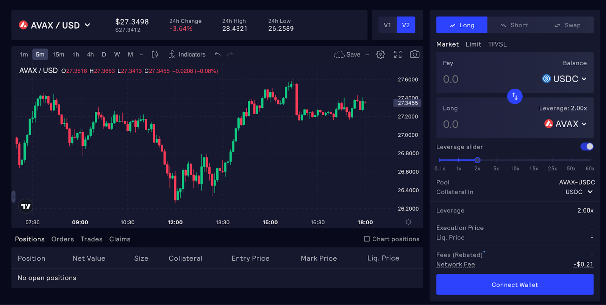This screenshot has height=305, width=606.
Task: Set leverage slider to 10x mark
Action: pyautogui.click(x=515, y=160)
